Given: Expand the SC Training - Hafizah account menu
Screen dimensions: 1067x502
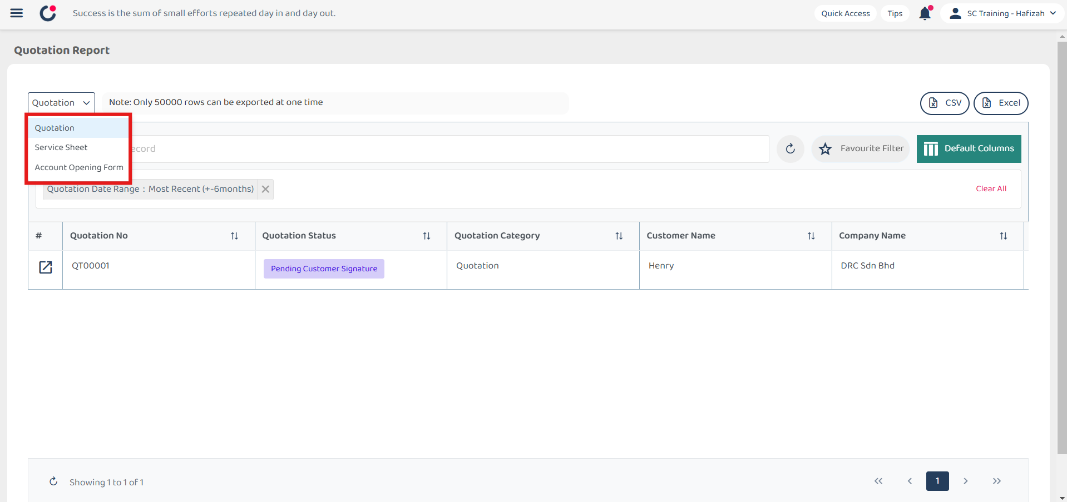Looking at the screenshot, I should click(x=1002, y=13).
